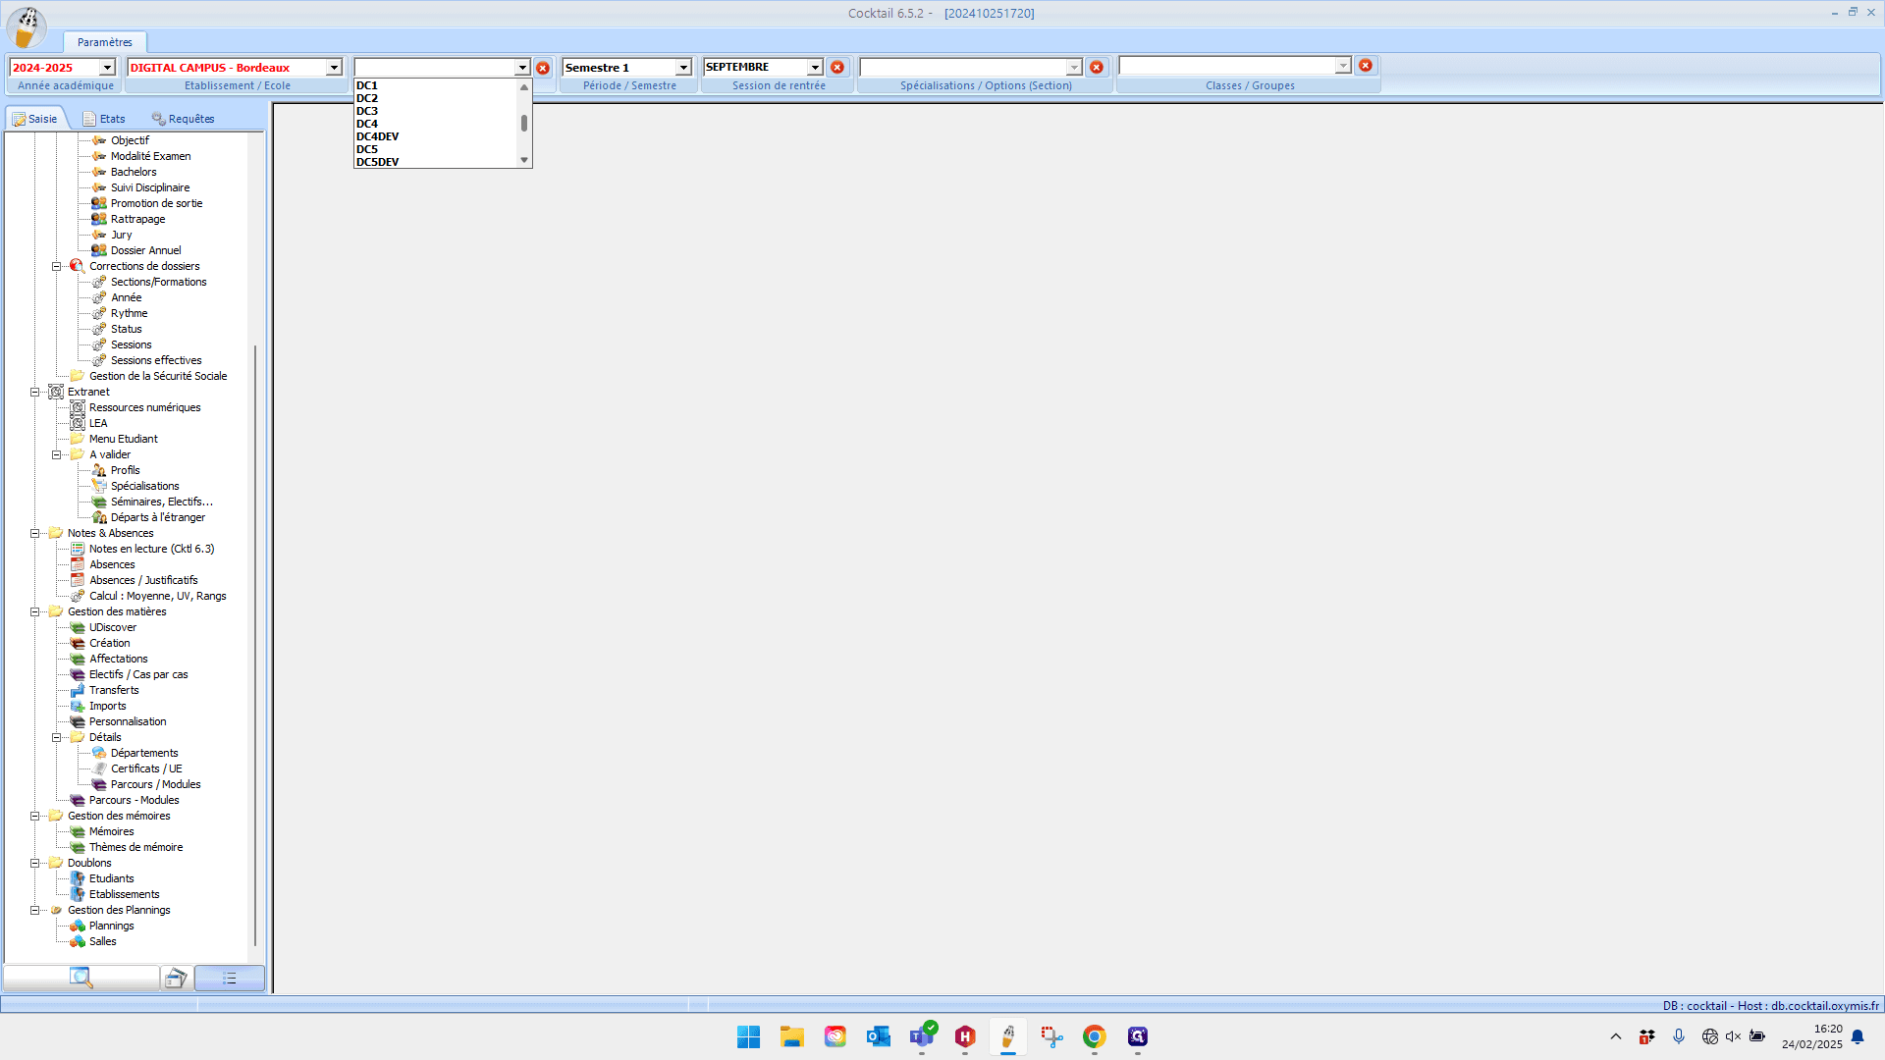Open the Plannings item
This screenshot has width=1885, height=1060.
pyautogui.click(x=111, y=926)
